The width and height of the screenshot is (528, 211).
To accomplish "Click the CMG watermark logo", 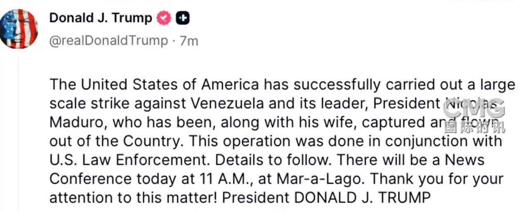I will point(475,109).
